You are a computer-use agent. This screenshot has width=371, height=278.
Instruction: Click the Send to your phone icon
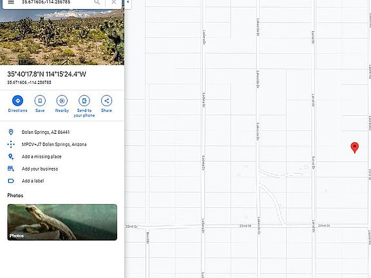click(84, 100)
